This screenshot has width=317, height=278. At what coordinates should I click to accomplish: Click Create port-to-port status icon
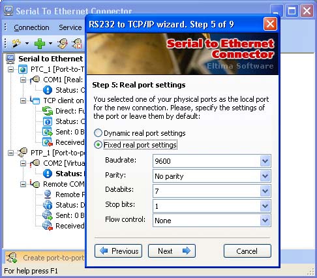click(x=12, y=258)
